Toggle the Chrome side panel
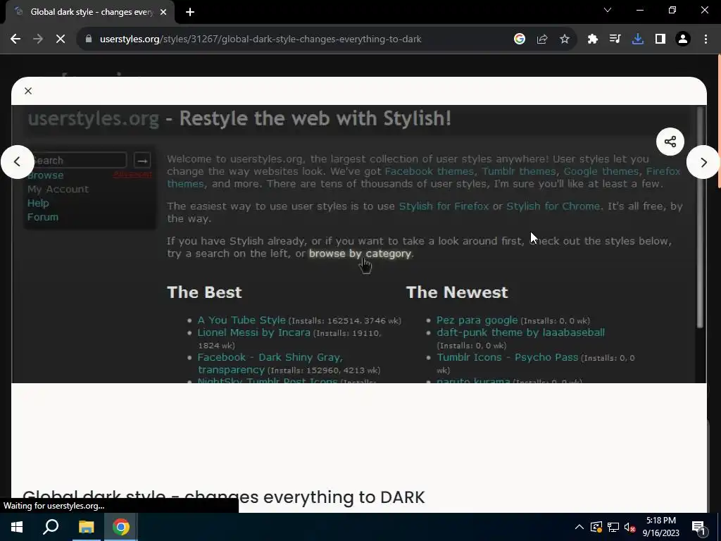 [660, 39]
